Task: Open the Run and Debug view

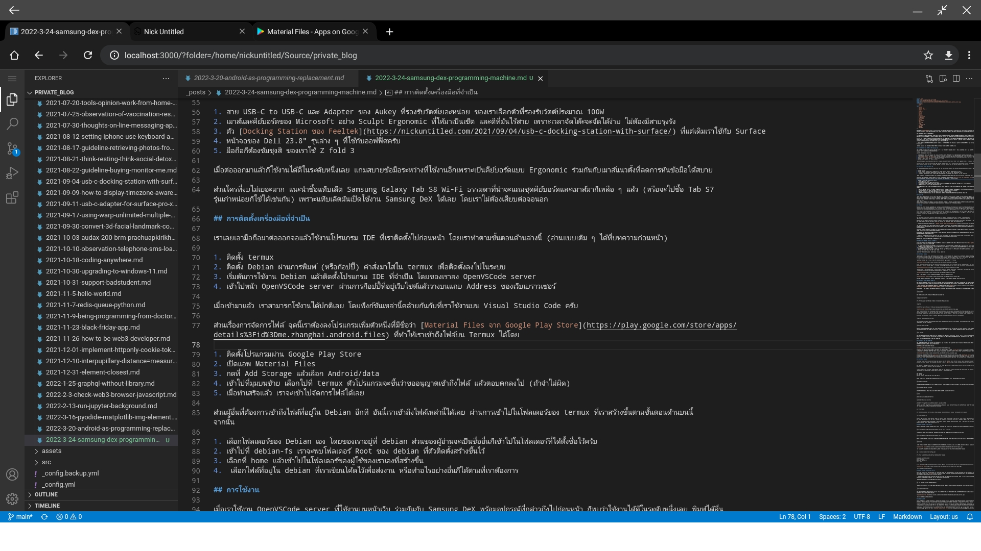Action: (x=12, y=173)
